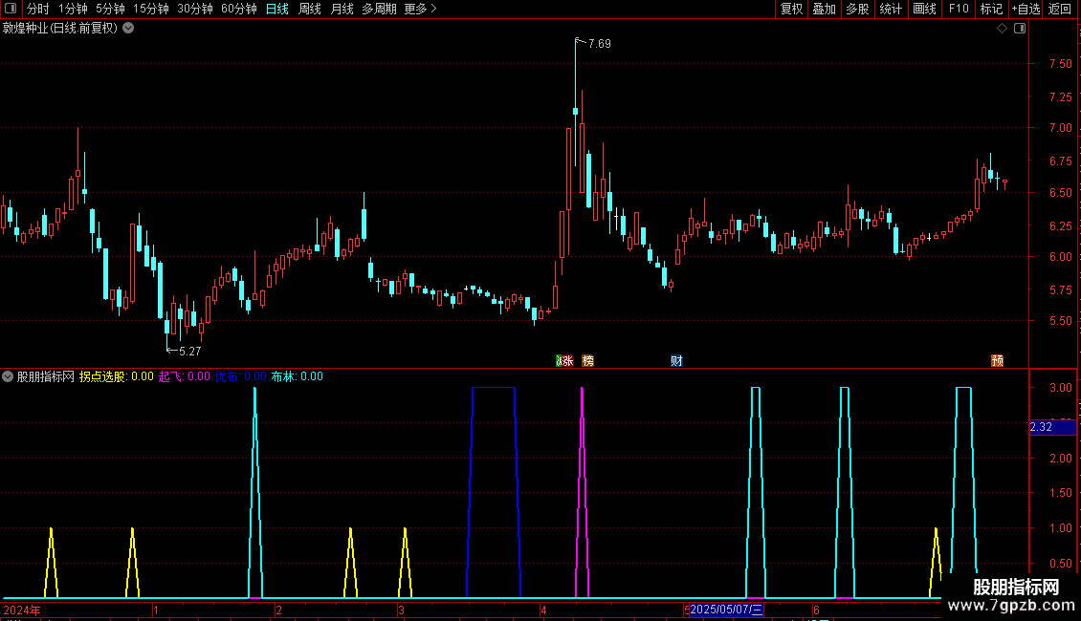This screenshot has width=1081, height=621.
Task: Open the 榜 event marker on chart
Action: [587, 361]
